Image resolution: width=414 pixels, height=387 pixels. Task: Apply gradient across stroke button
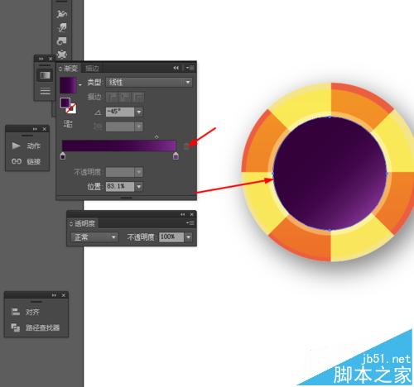pos(138,97)
